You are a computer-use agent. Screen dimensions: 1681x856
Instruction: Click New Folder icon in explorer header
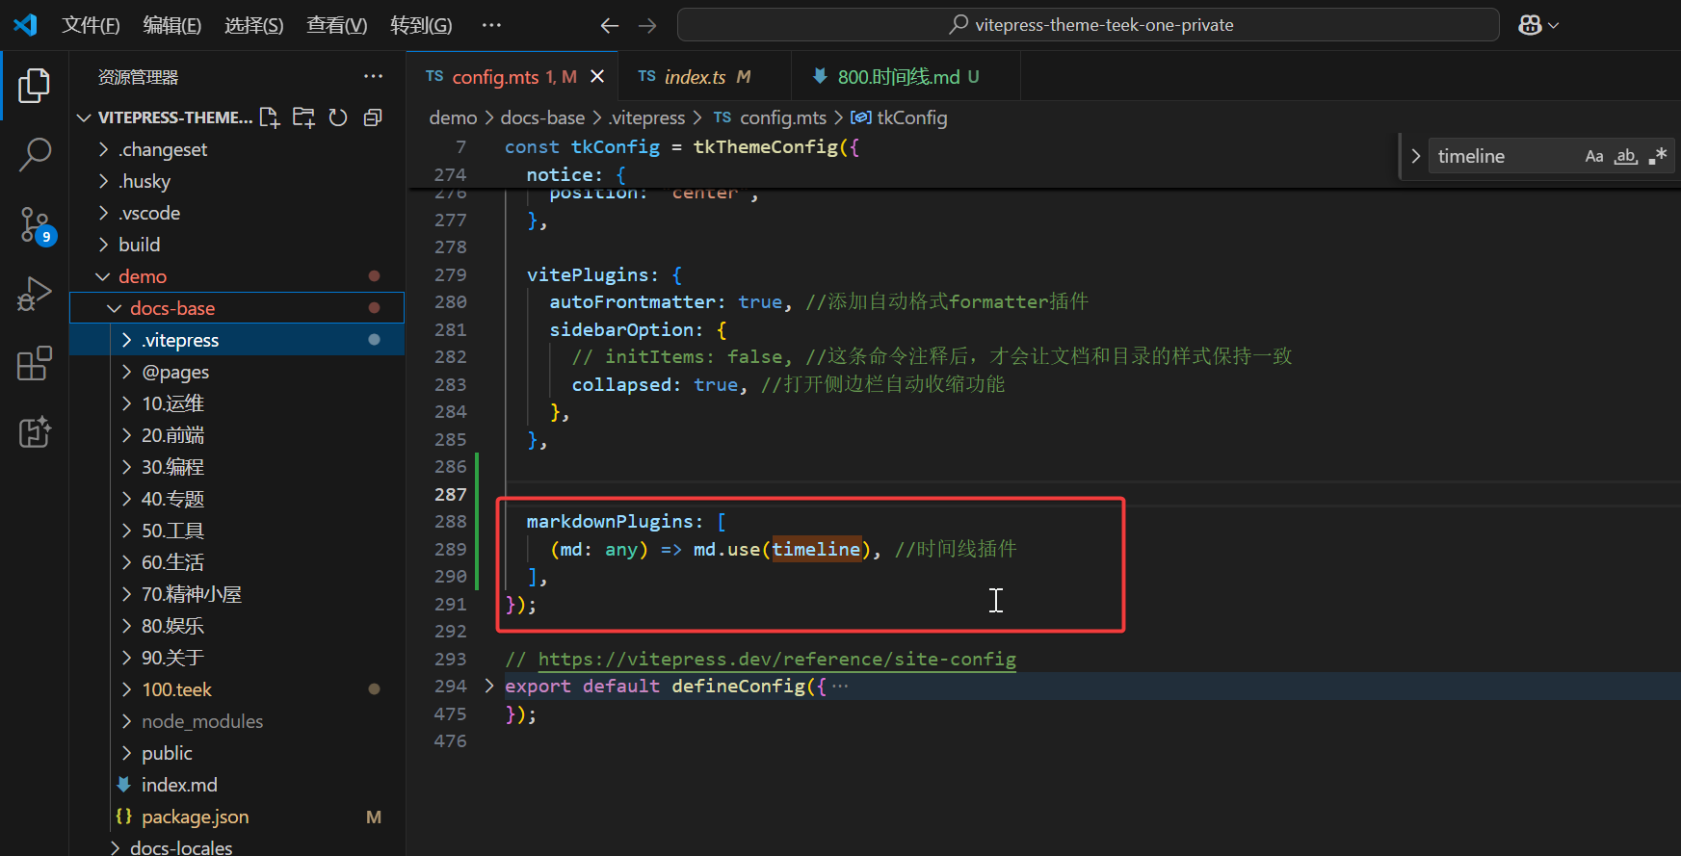(x=303, y=117)
